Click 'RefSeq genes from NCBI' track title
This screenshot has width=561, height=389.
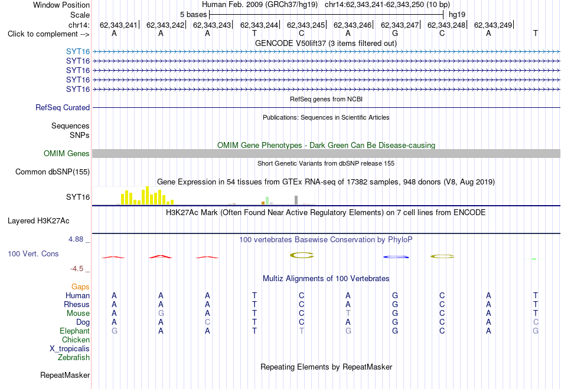[x=326, y=99]
